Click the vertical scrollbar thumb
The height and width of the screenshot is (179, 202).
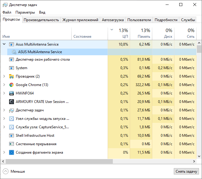click(x=199, y=49)
